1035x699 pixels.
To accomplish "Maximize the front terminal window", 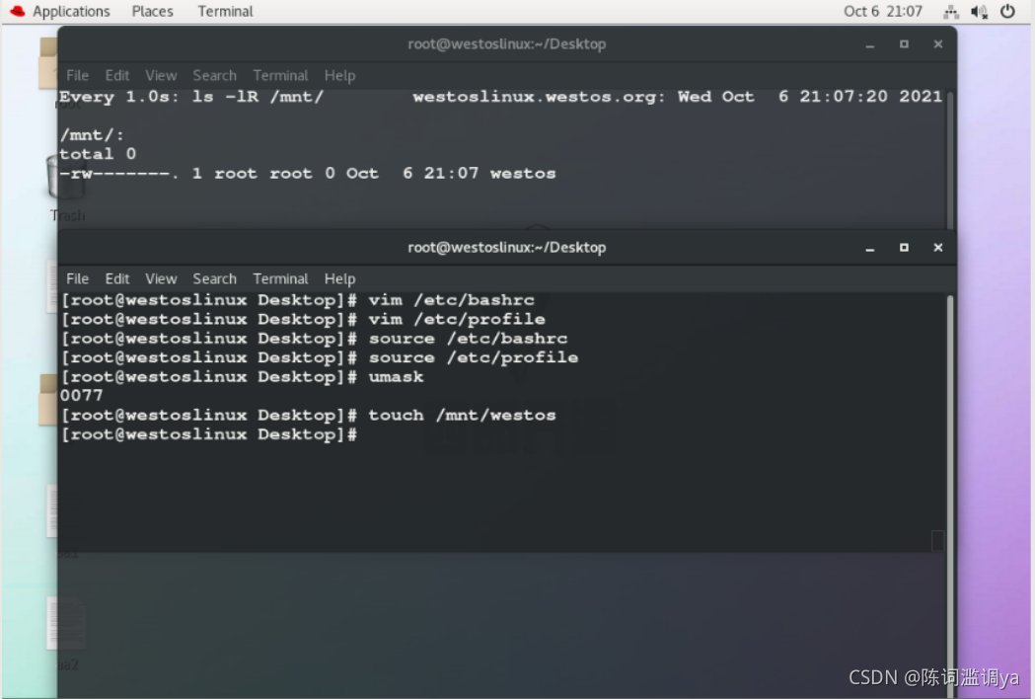I will click(x=904, y=248).
